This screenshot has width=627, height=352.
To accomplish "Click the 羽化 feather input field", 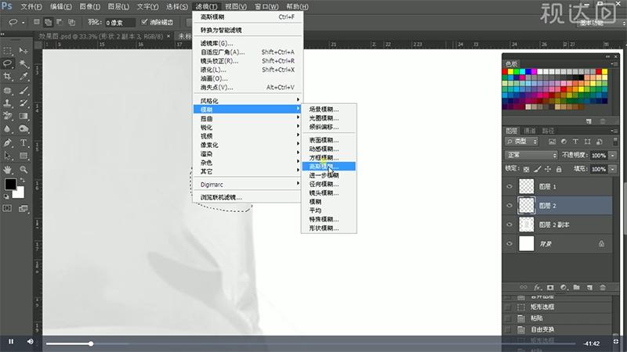I will click(119, 23).
